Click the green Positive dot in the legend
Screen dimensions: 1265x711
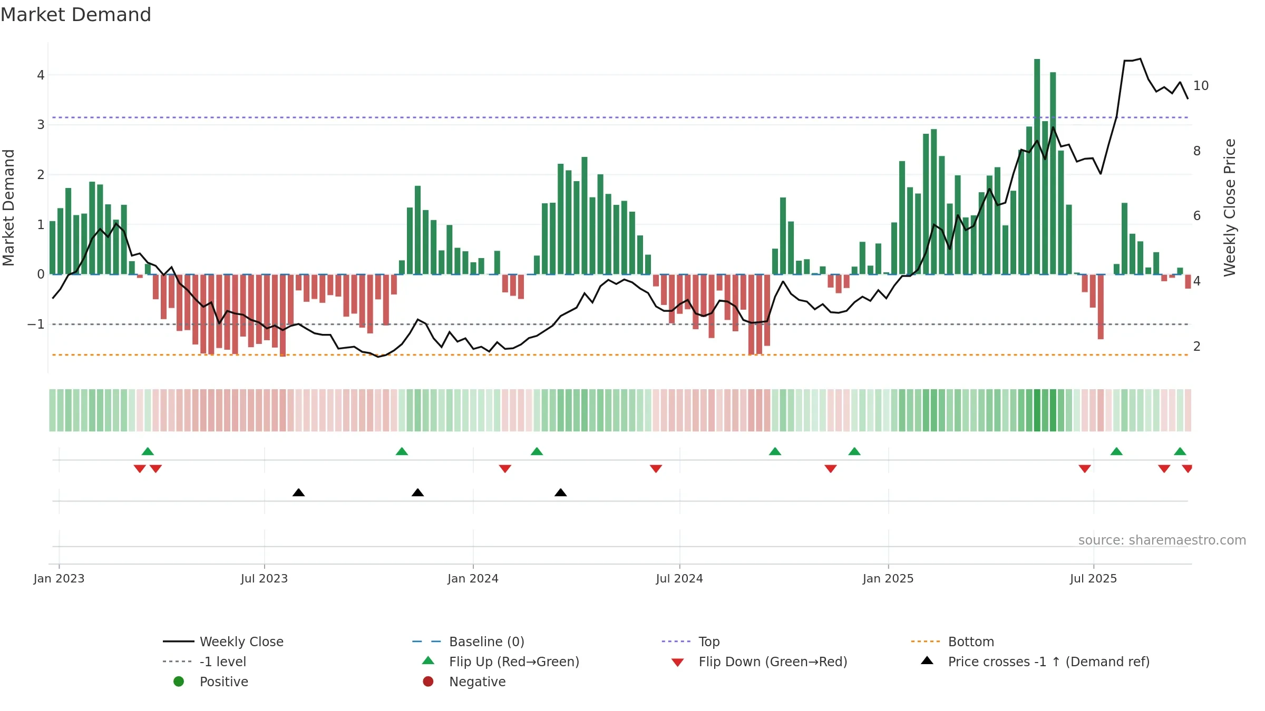[179, 682]
